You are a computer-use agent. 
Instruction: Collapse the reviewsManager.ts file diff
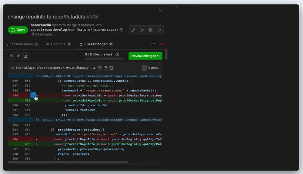pyautogui.click(x=12, y=68)
